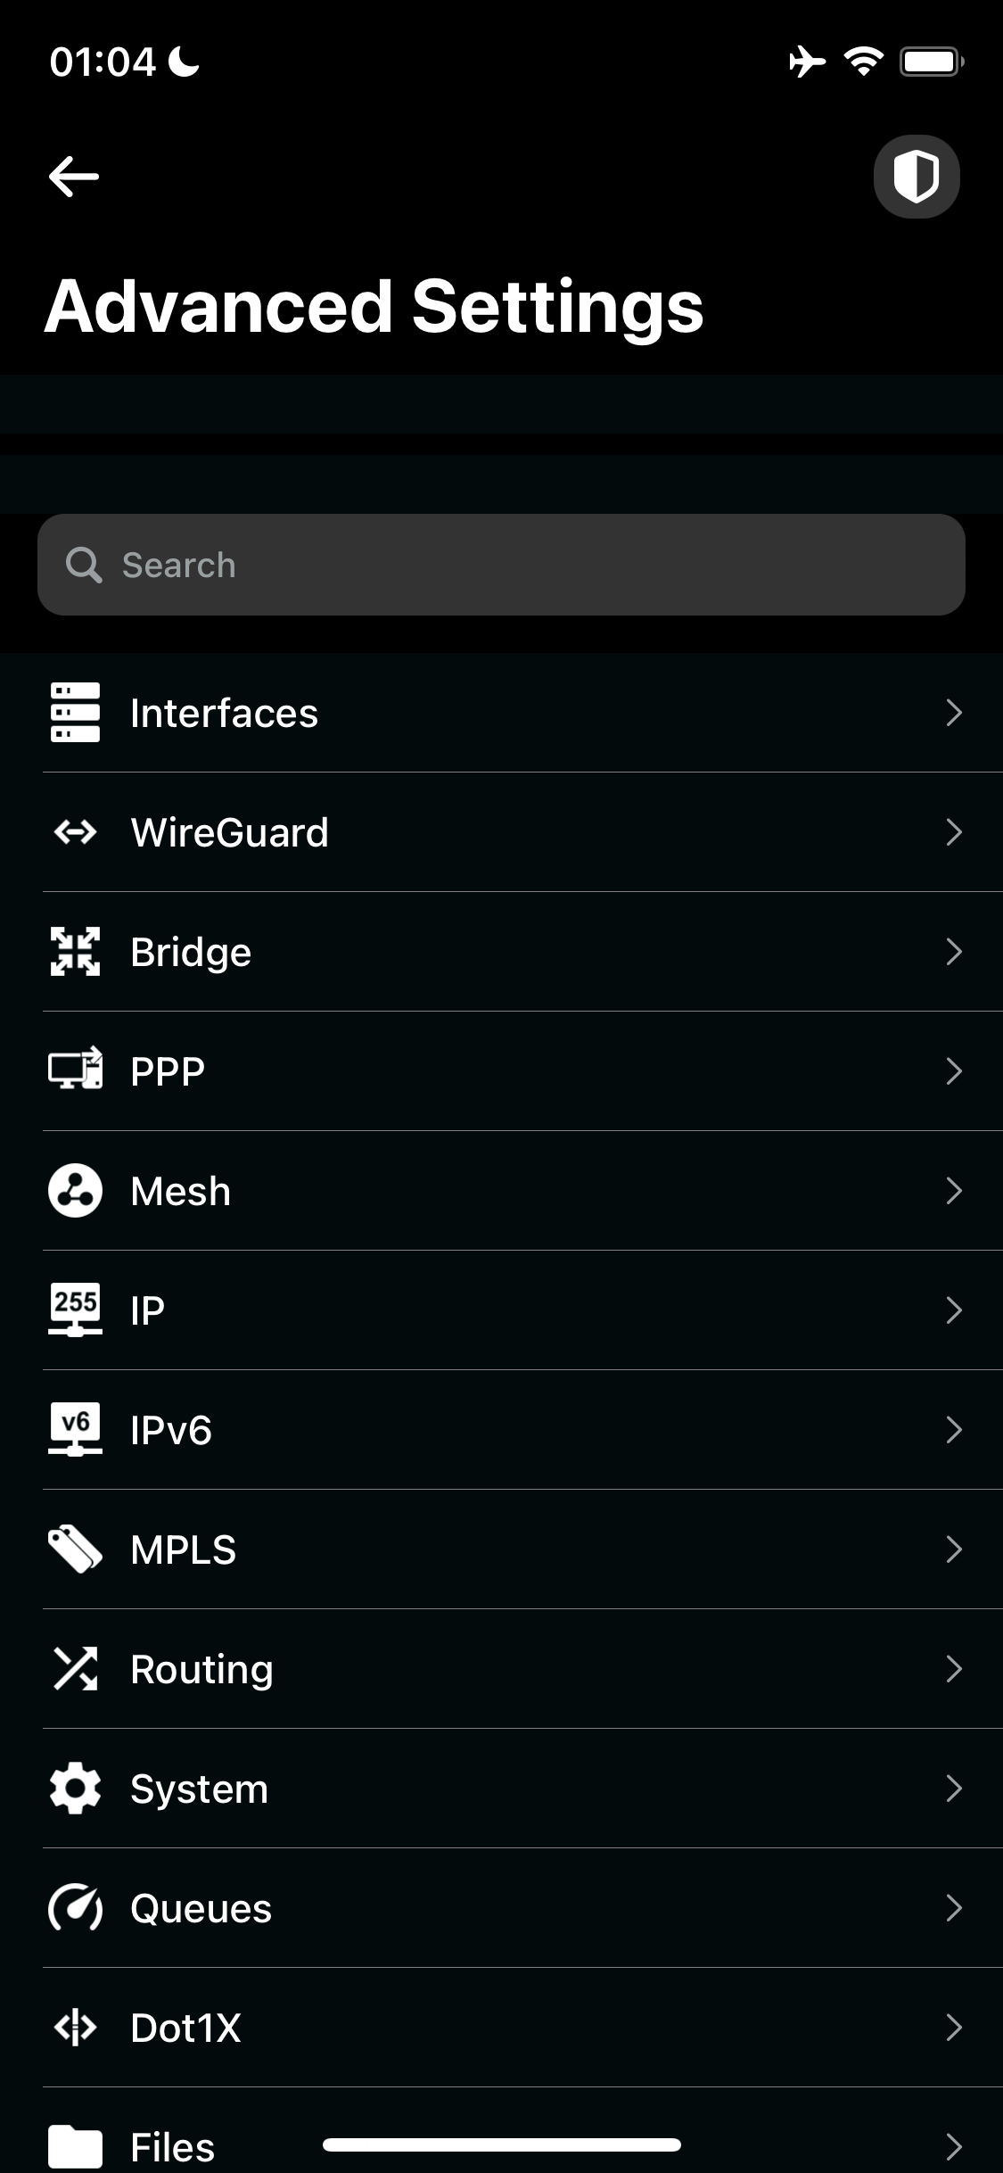
Task: Click the PPP devices icon
Action: [x=75, y=1070]
